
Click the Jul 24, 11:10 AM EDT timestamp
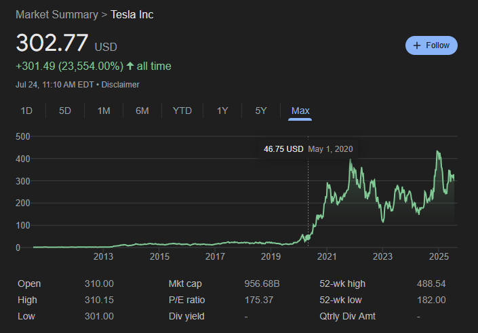54,85
